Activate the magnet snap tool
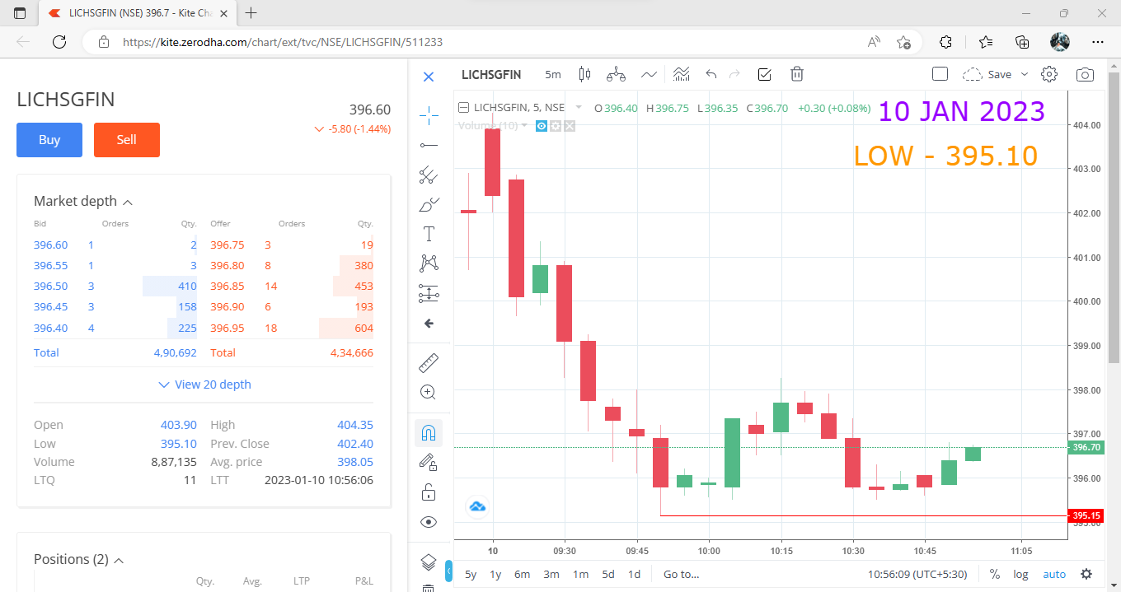The height and width of the screenshot is (592, 1121). coord(429,432)
